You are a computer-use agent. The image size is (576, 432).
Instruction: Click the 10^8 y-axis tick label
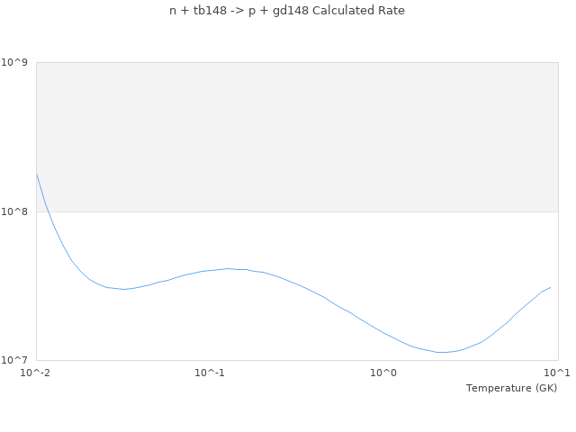pos(18,211)
